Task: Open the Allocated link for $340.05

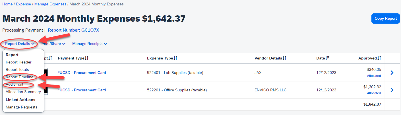Action: pos(374,76)
